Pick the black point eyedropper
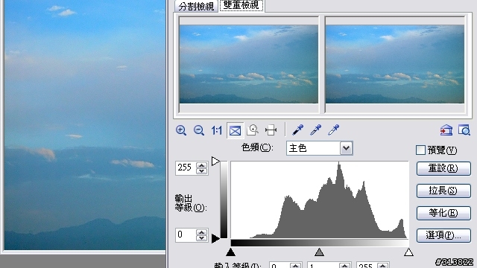Image resolution: width=477 pixels, height=268 pixels. (x=297, y=130)
